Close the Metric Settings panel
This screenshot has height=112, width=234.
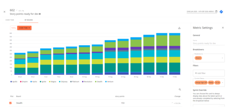[223, 28]
